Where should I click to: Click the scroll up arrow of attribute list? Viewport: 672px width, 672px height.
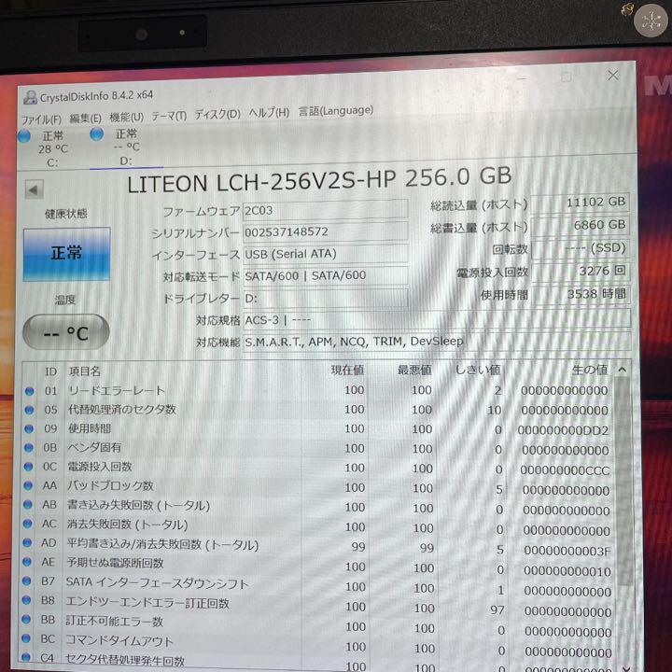coord(623,370)
